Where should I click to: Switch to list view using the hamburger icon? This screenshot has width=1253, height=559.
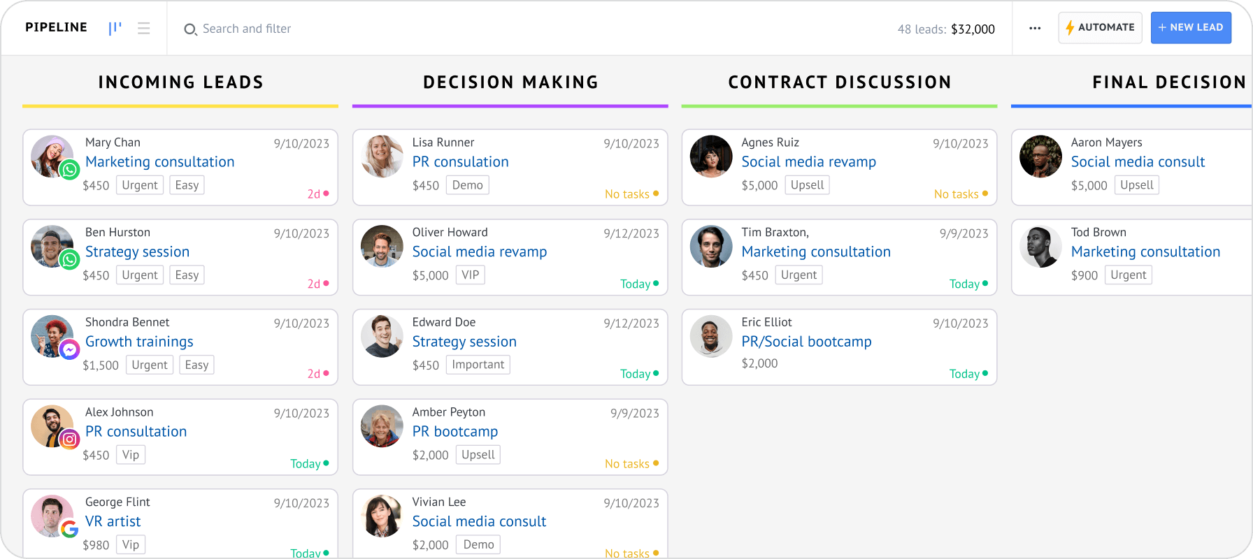[x=144, y=28]
